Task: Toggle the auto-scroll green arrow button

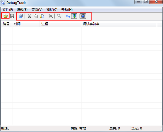Action: tap(74, 16)
